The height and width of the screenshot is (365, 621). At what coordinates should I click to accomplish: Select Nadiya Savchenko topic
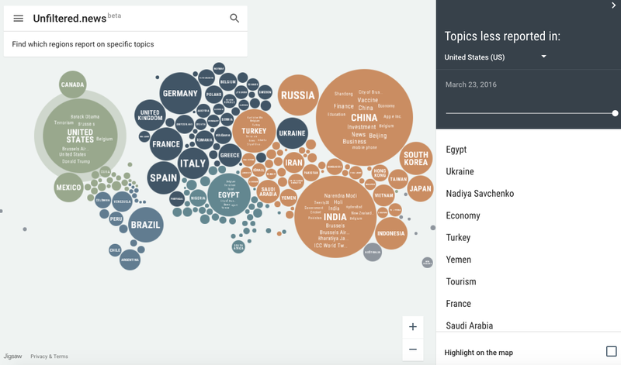(480, 194)
